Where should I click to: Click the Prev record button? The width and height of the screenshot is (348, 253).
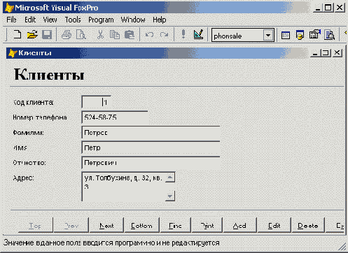pos(71,225)
